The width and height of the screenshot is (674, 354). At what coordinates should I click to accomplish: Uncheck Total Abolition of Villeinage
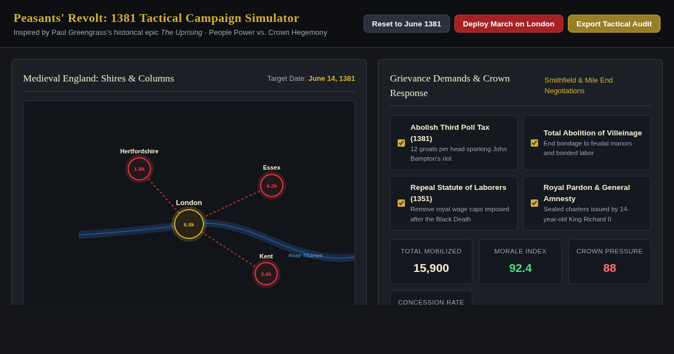[x=534, y=143]
